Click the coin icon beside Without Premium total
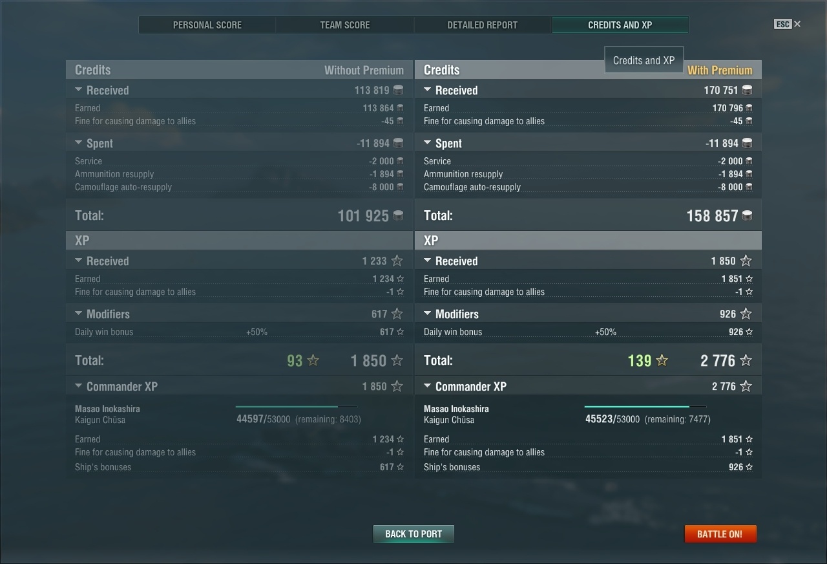827x564 pixels. click(398, 215)
